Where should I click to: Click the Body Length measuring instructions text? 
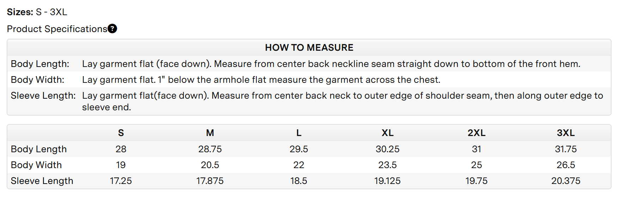tap(331, 64)
